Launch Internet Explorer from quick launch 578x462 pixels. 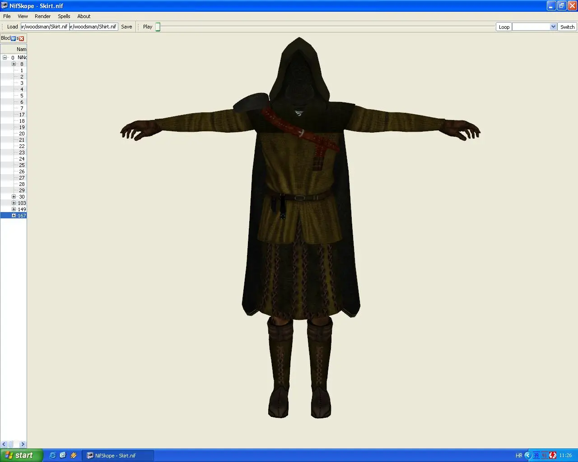point(52,455)
